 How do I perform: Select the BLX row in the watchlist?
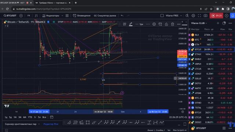[x=211, y=35]
